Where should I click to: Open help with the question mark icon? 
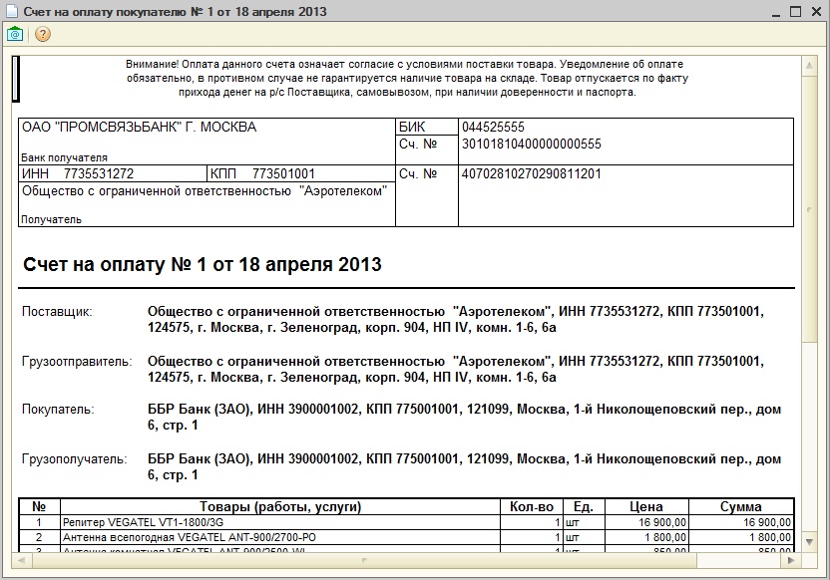pos(42,34)
